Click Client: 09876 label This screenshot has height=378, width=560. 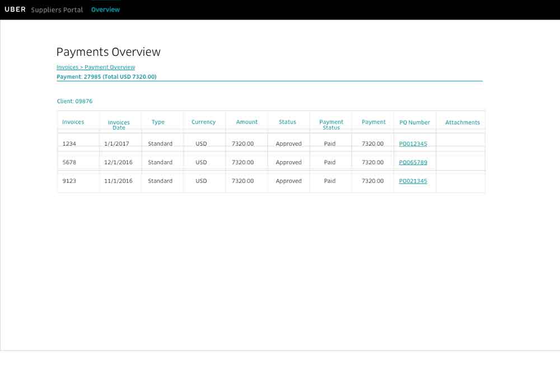tap(74, 101)
